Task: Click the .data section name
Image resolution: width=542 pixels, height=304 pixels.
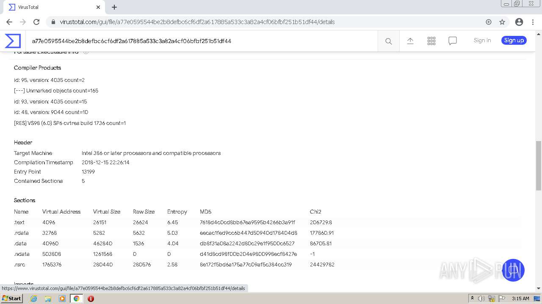Action: (x=20, y=244)
